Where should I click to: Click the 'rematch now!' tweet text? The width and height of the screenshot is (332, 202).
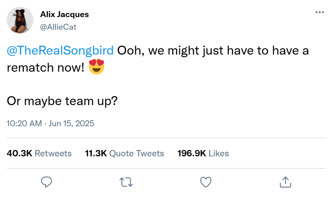point(46,68)
